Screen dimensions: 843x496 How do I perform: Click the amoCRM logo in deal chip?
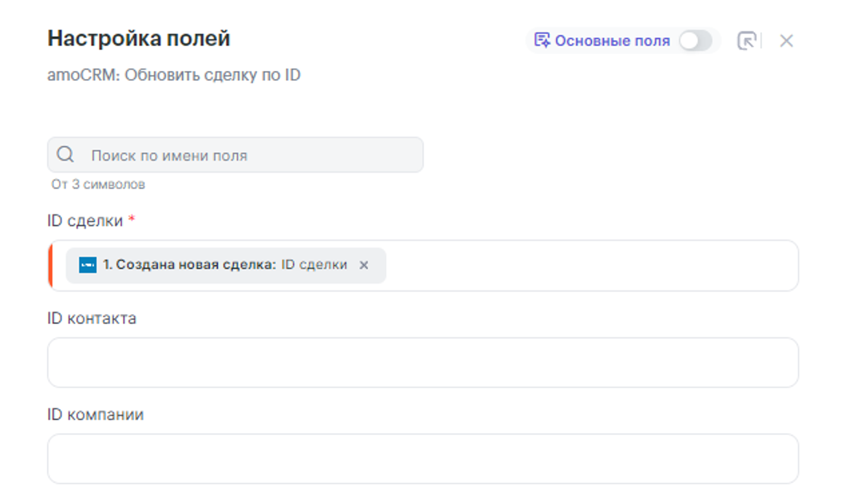tap(88, 265)
